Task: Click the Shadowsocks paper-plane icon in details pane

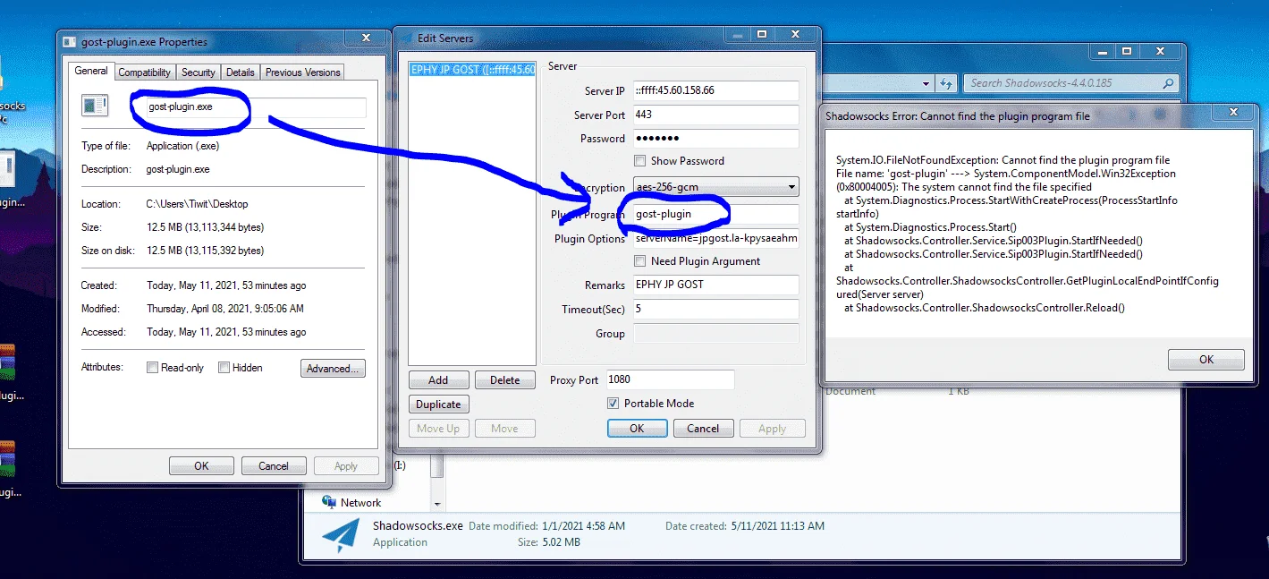Action: click(x=342, y=534)
